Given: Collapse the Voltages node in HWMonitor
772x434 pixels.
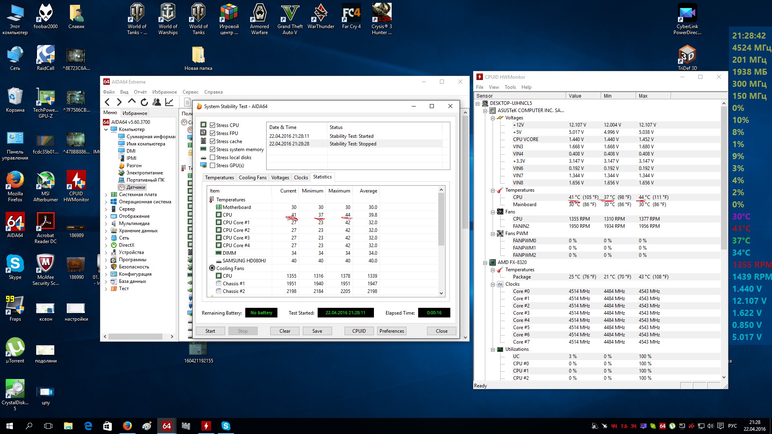Looking at the screenshot, I should click(493, 118).
